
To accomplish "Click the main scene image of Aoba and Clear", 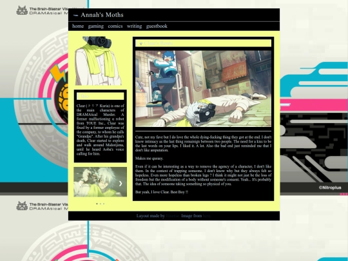I will (x=203, y=89).
